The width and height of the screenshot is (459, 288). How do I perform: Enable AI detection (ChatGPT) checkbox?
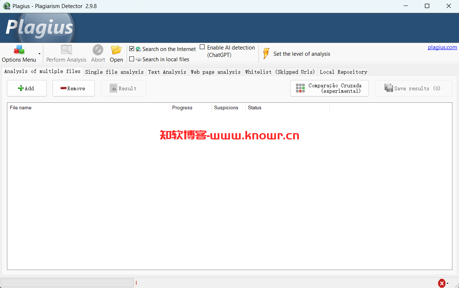[x=202, y=47]
